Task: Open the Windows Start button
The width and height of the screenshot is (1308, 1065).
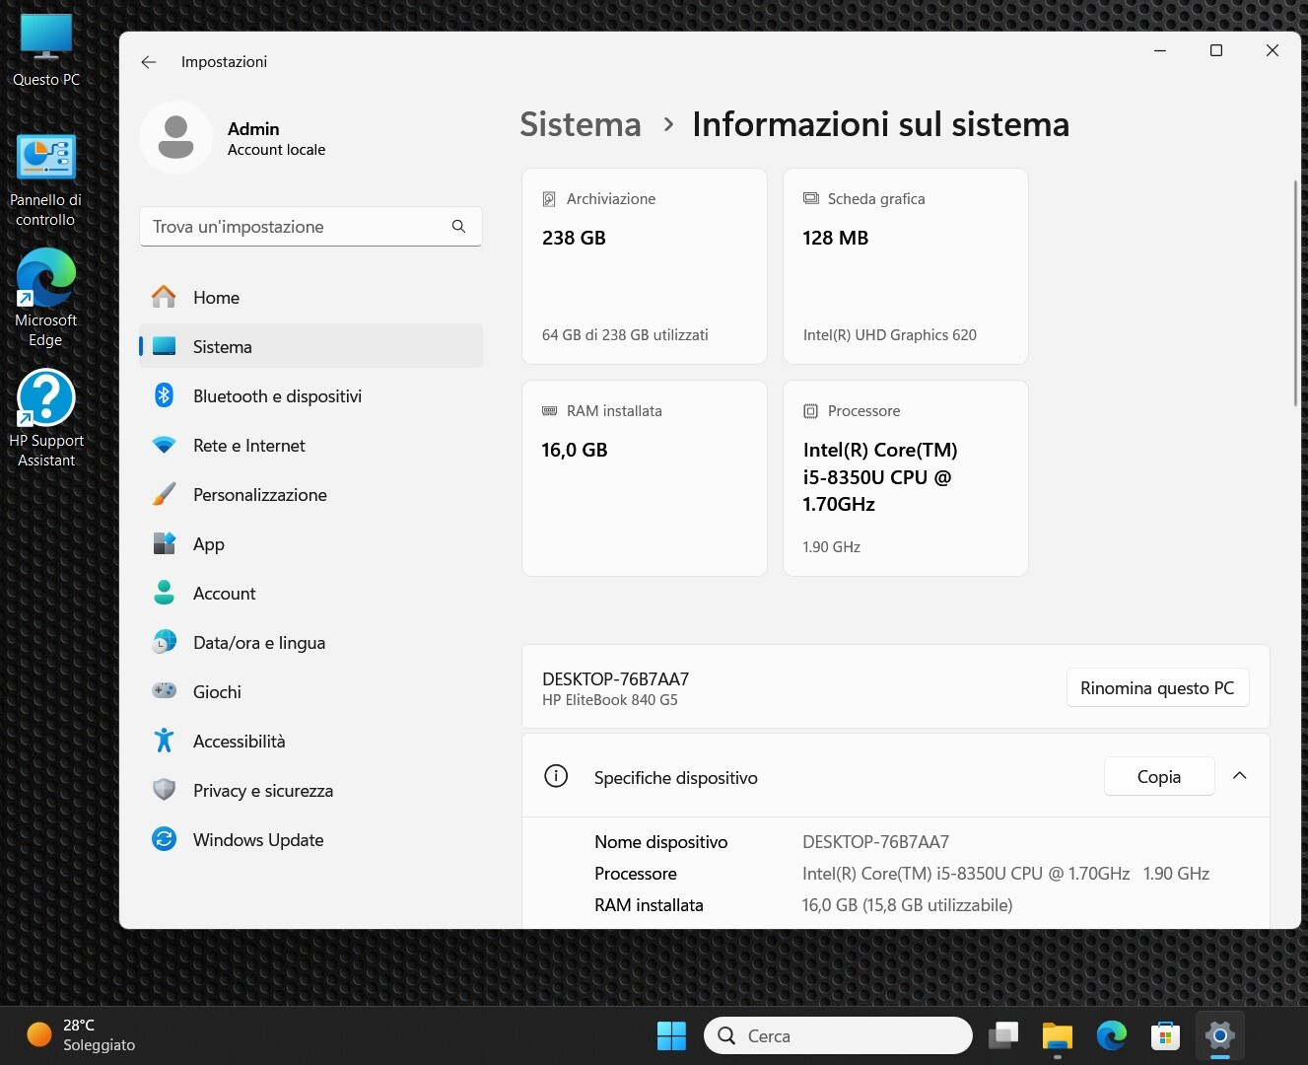Action: [671, 1035]
